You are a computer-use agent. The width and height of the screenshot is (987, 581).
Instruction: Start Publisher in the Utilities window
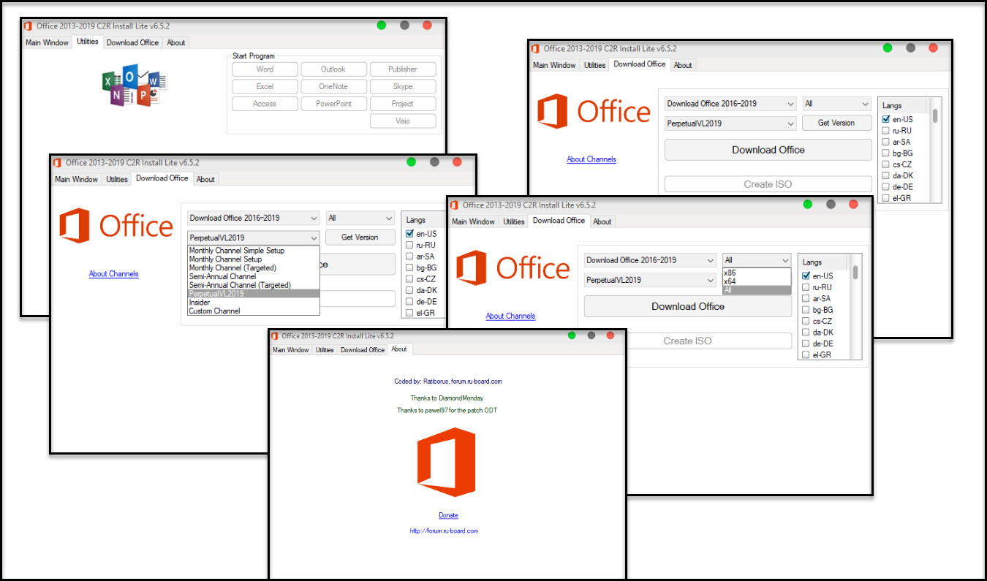tap(402, 69)
